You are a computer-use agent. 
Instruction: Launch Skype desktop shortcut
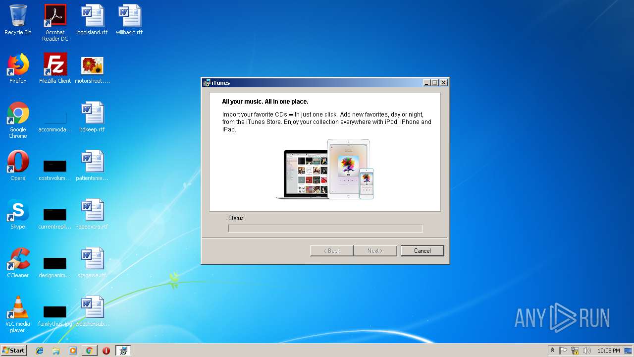click(x=18, y=214)
